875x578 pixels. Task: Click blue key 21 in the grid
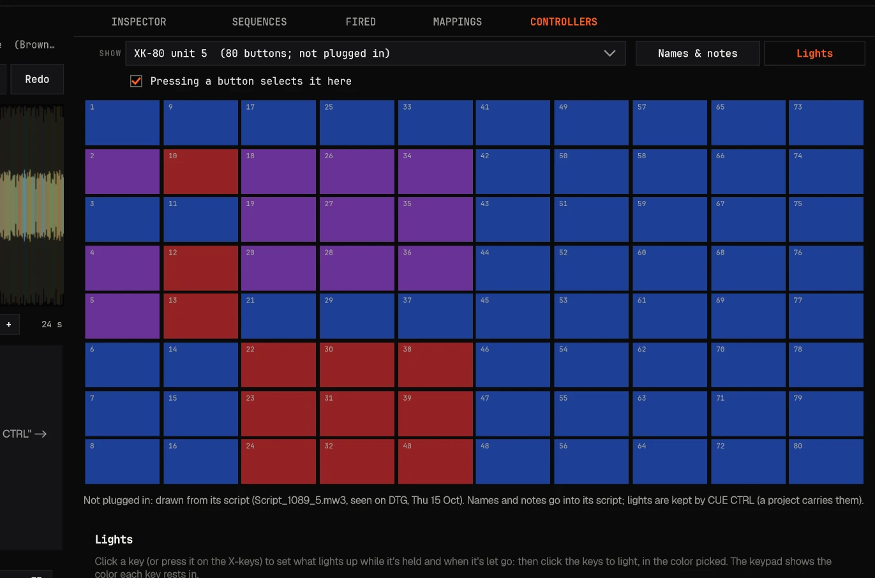coord(278,316)
